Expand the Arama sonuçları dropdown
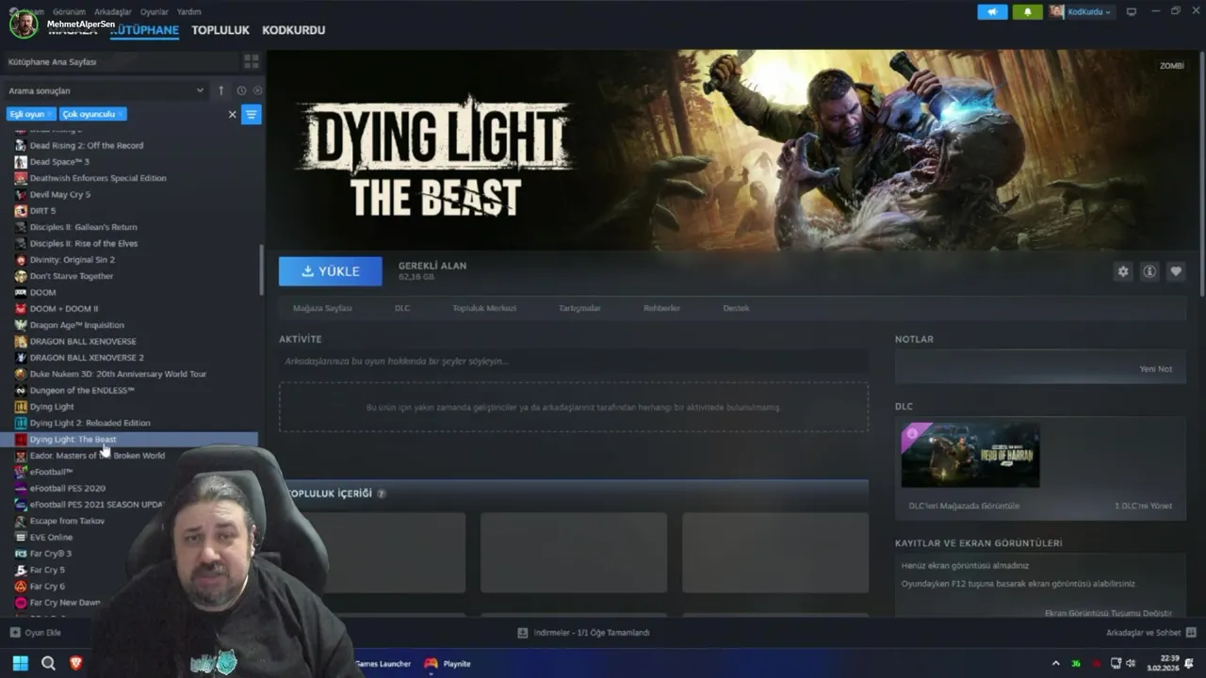 click(200, 90)
